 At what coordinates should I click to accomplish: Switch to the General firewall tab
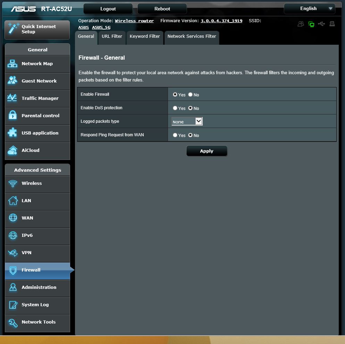point(86,37)
